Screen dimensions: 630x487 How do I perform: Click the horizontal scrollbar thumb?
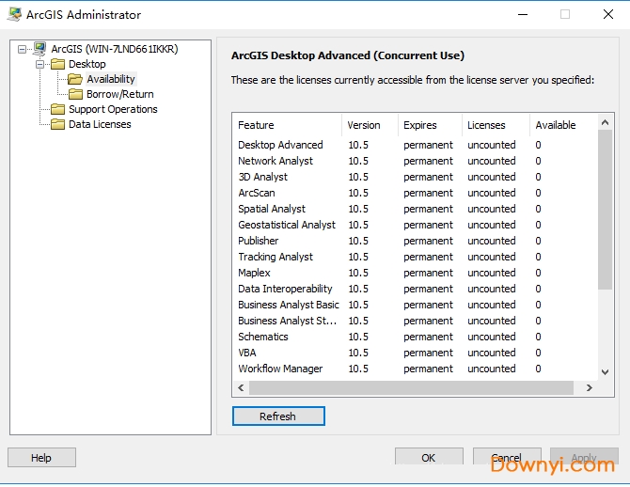pos(411,387)
